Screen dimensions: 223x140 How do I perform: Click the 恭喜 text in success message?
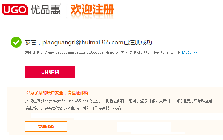[x=32, y=42]
